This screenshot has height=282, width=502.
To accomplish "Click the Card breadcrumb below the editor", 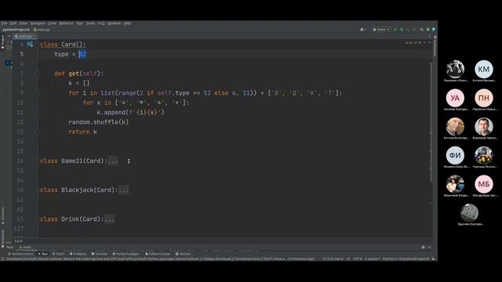I will (18, 241).
